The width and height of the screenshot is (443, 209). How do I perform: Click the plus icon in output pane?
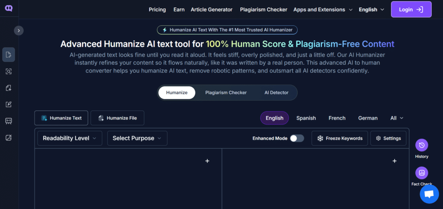point(395,161)
